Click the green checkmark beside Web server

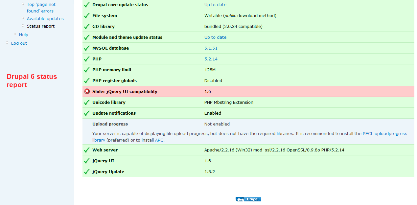87,150
